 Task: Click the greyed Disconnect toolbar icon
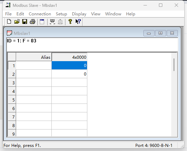click(x=60, y=22)
